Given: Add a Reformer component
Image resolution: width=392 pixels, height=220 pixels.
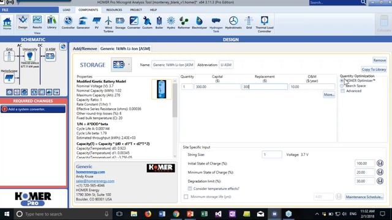Looking at the screenshot, I should click(184, 23).
